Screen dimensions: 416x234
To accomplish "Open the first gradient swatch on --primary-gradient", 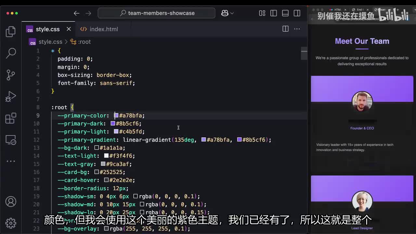I will tap(203, 140).
